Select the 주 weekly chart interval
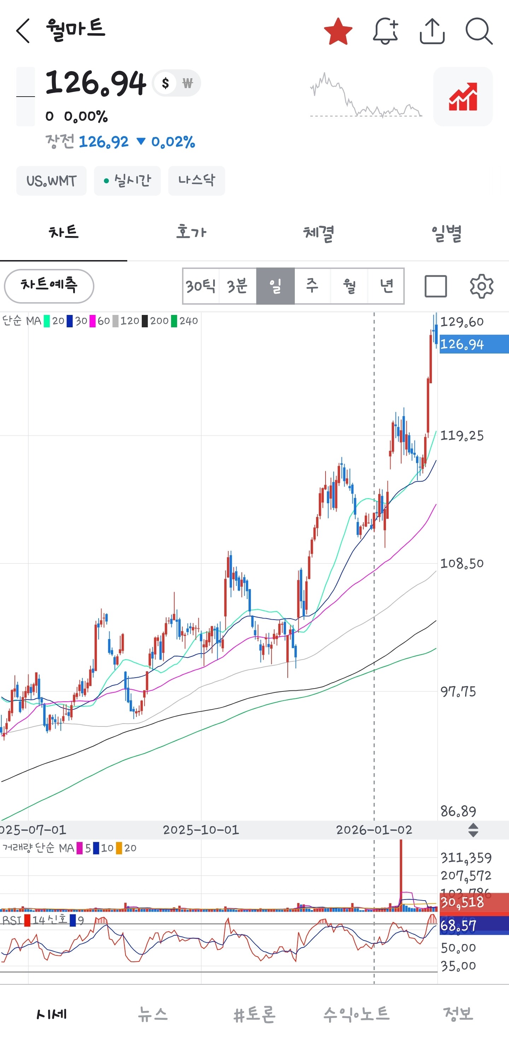 coord(312,286)
